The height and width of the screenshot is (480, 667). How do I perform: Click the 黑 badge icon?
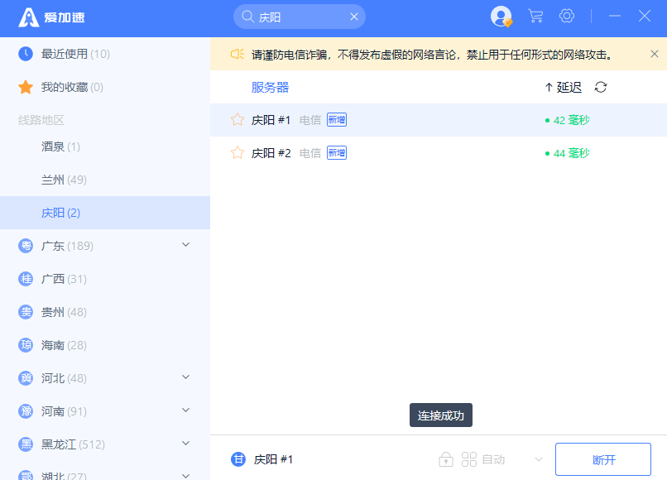[26, 444]
